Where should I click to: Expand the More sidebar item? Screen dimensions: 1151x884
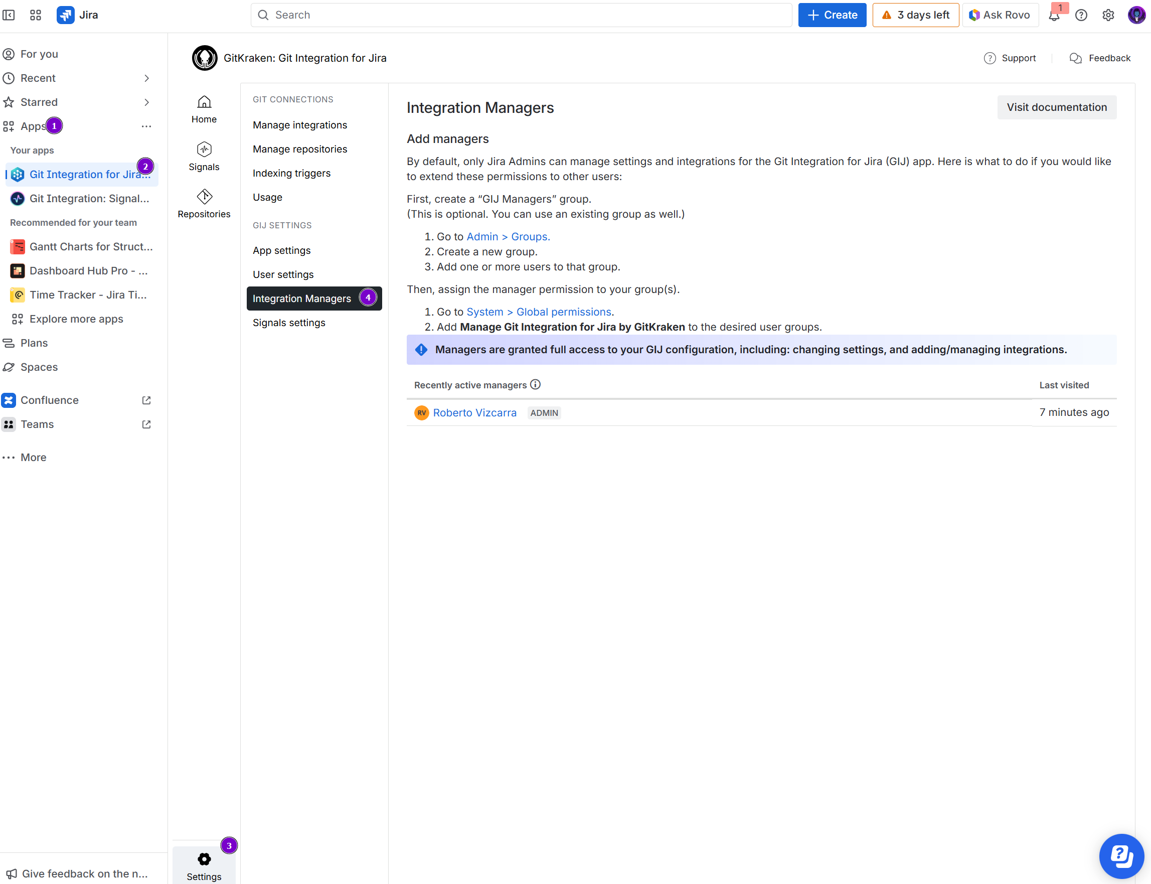pos(33,457)
